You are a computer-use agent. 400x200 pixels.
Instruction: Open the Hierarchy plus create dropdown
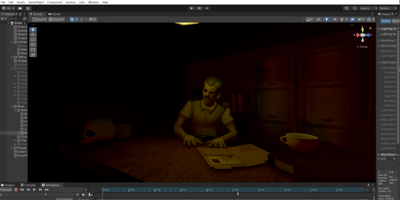point(3,19)
